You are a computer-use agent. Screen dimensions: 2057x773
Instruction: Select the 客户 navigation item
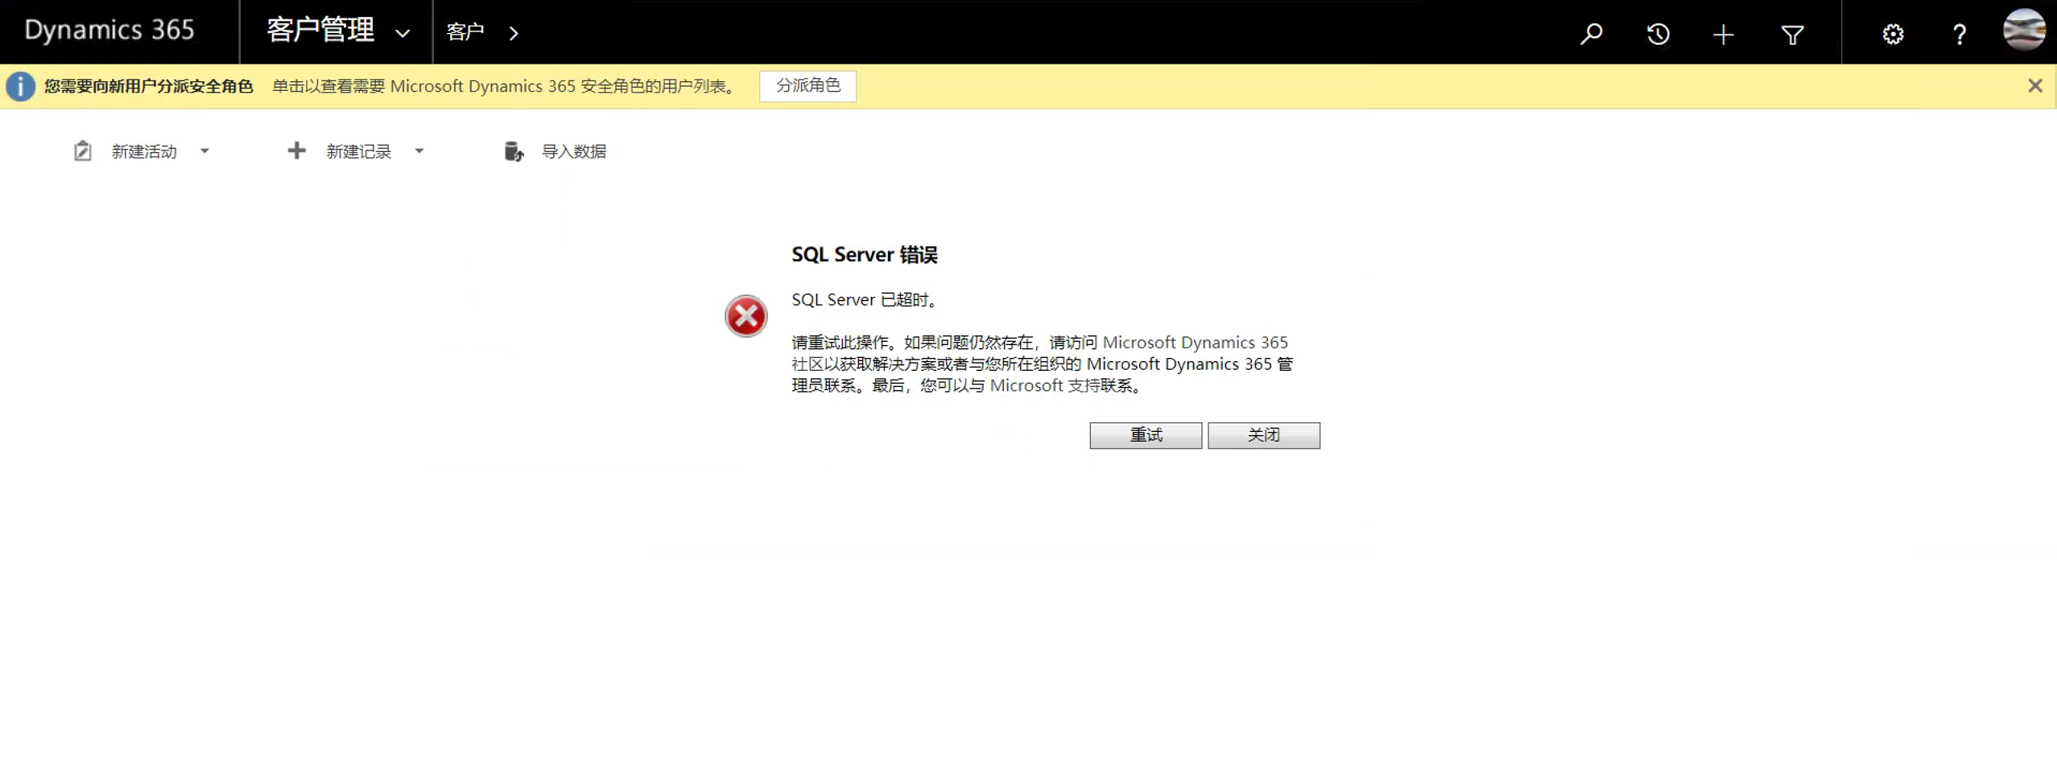click(465, 32)
